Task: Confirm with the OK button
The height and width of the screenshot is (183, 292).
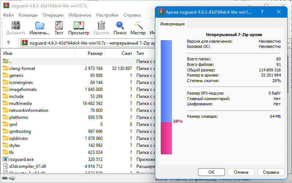Action: pos(211,172)
